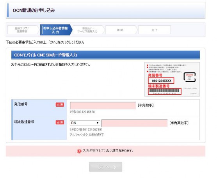Screen dimensions: 217x178
Task: Click the 入力が完了していない項目があります error banner
Action: 105,151
